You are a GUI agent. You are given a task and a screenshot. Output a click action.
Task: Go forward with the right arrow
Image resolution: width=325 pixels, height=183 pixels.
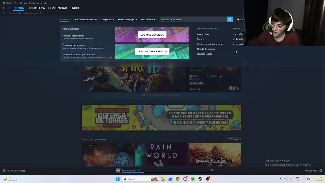[9, 8]
